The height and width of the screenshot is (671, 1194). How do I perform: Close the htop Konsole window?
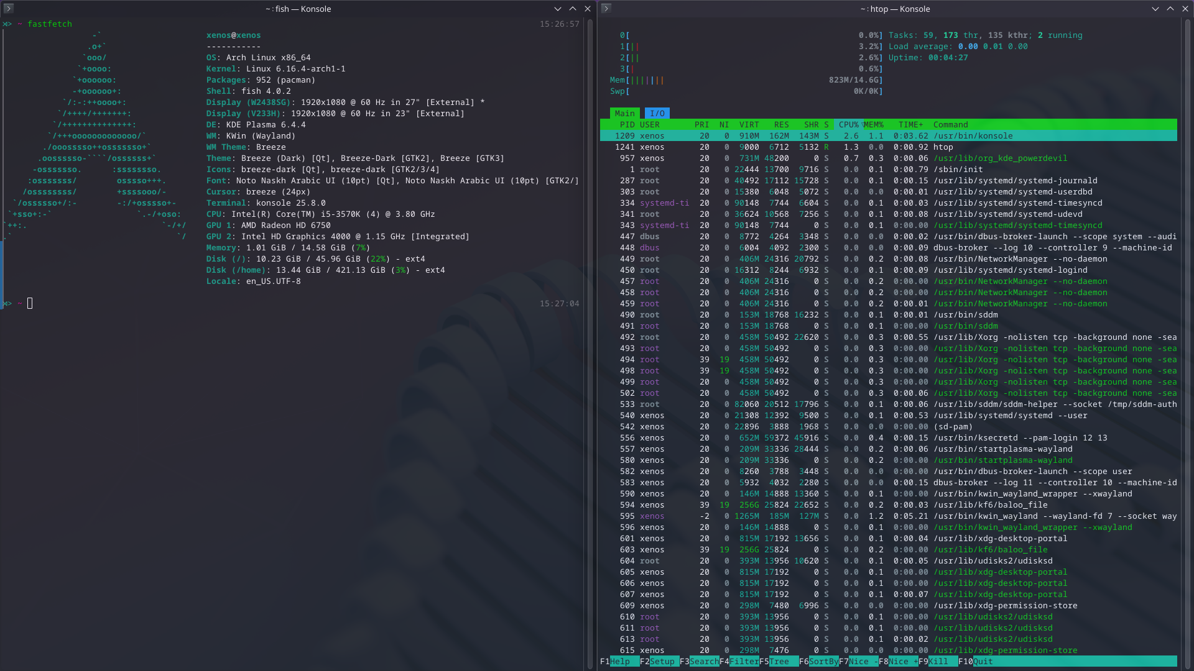click(1185, 9)
